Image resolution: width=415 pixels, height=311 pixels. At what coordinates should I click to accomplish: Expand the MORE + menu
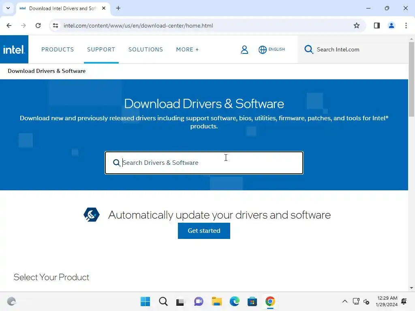pyautogui.click(x=187, y=49)
